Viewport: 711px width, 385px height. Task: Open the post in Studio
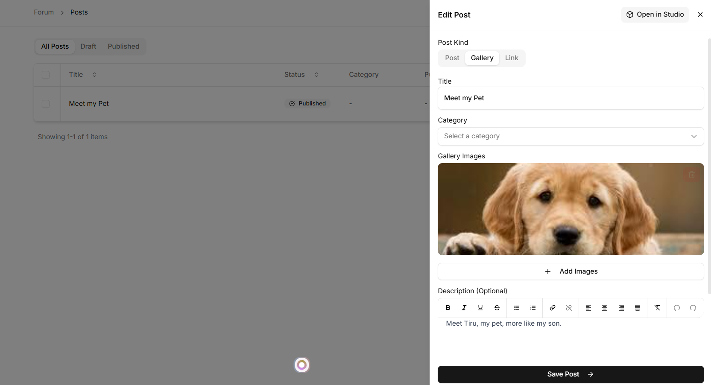point(655,15)
